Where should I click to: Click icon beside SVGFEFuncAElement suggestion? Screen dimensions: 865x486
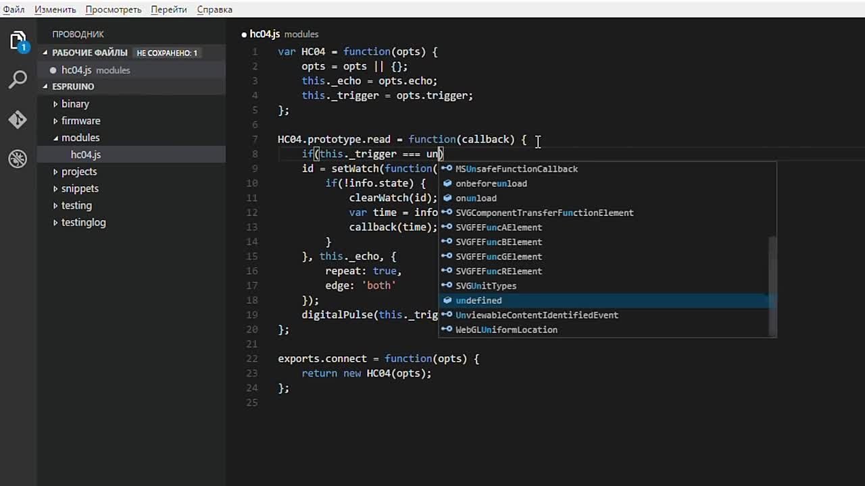pos(447,227)
